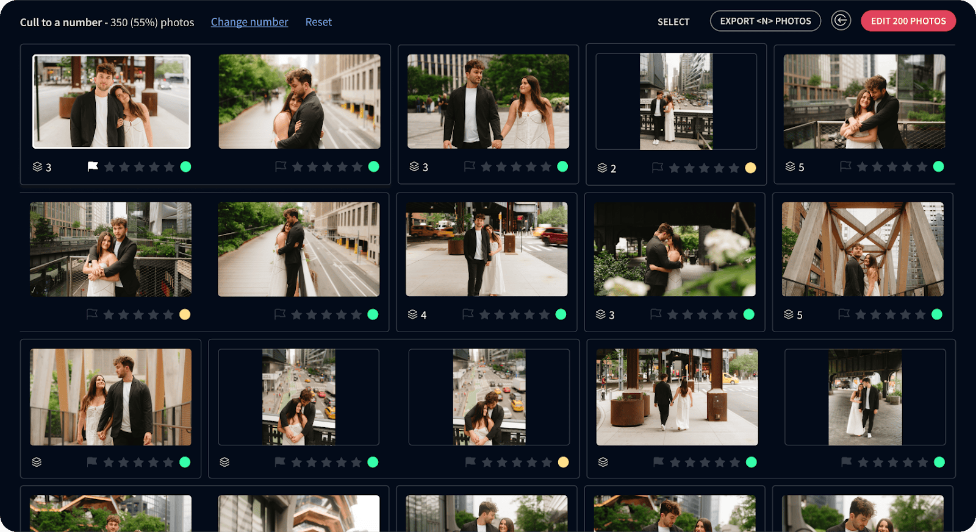Give one star to the highlighted first photo
Image resolution: width=976 pixels, height=532 pixels.
click(x=110, y=167)
